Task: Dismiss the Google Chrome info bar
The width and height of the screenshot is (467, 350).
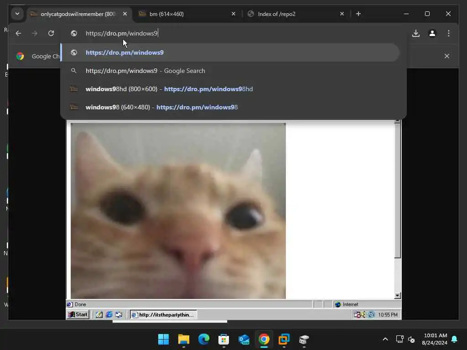Action: [x=447, y=56]
